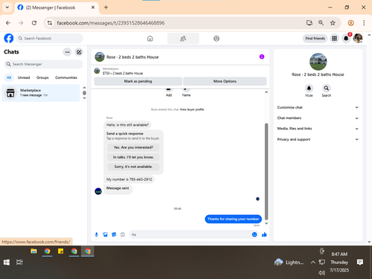
Task: Mute the conversation with bell icon
Action: point(309,89)
